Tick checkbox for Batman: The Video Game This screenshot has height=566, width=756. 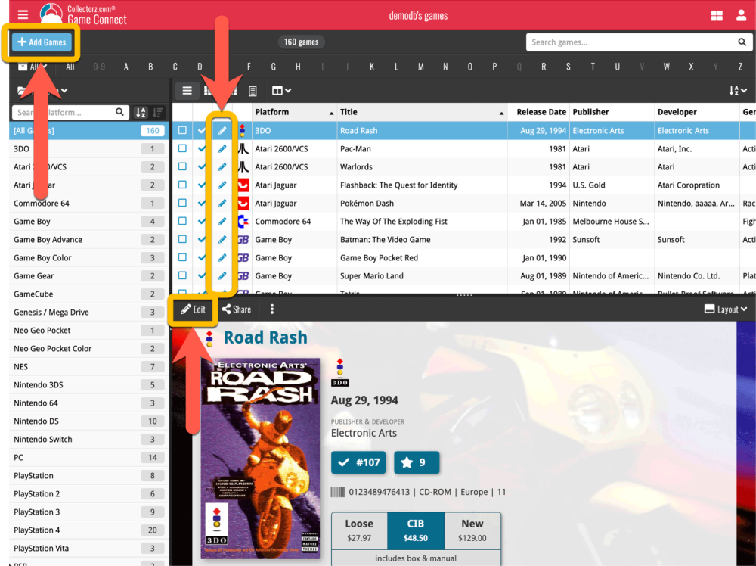coord(182,239)
